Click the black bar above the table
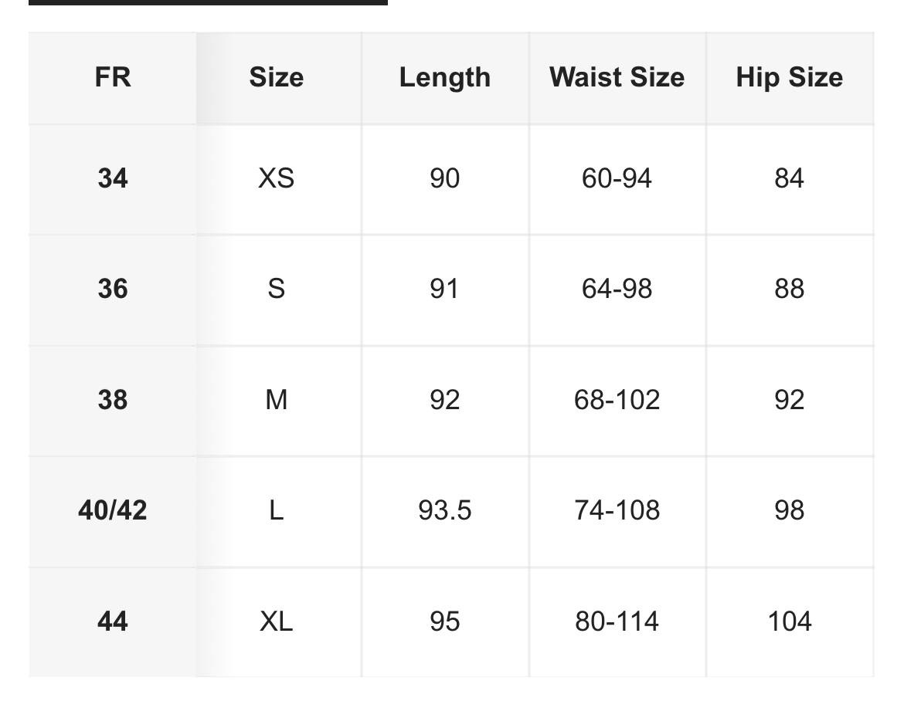The height and width of the screenshot is (701, 904). click(208, 2)
